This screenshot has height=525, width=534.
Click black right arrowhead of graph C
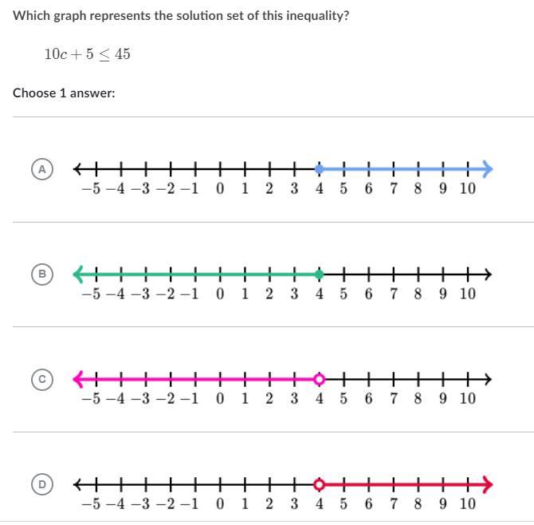[487, 379]
